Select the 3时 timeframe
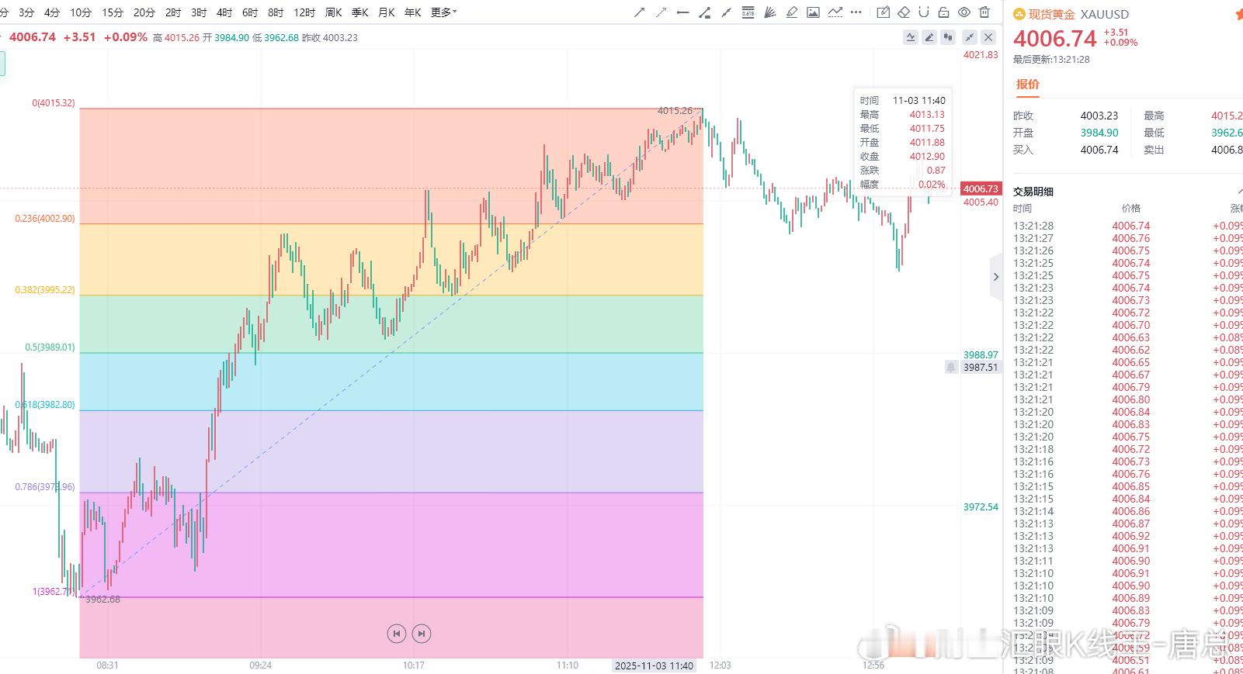Screen dimensions: 1243x674 pos(199,12)
